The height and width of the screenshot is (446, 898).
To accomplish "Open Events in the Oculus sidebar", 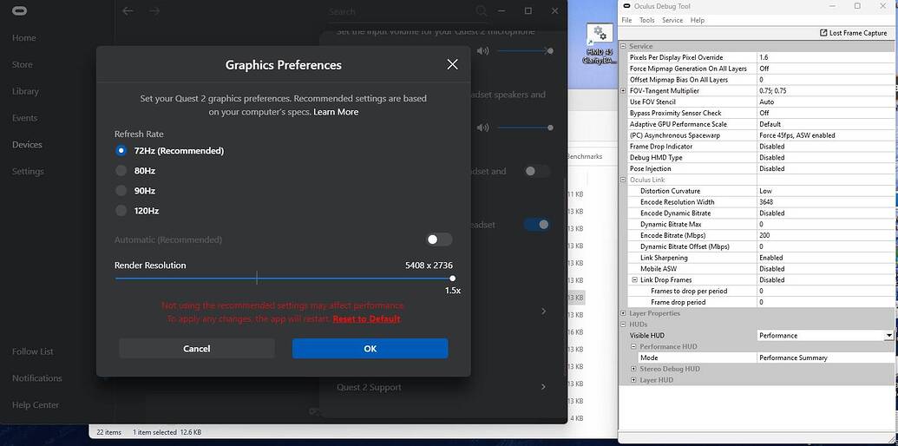I will click(24, 118).
